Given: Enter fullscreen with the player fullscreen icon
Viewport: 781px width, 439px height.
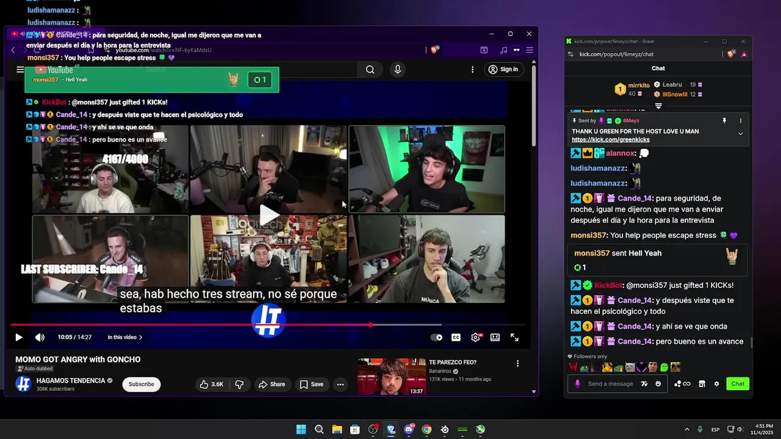Looking at the screenshot, I should click(514, 337).
